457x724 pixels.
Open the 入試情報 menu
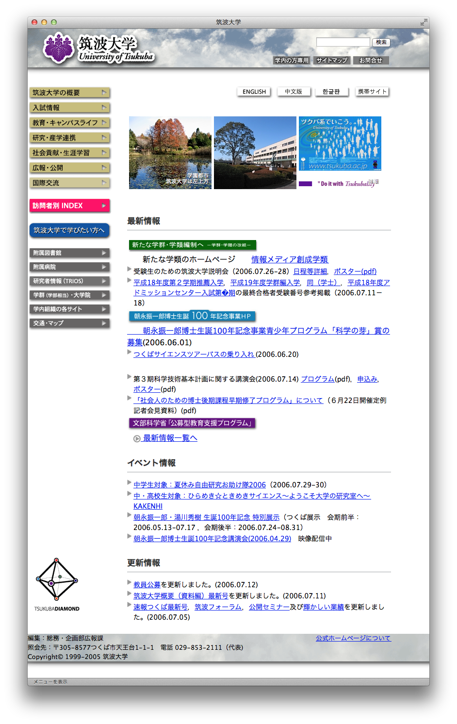69,108
